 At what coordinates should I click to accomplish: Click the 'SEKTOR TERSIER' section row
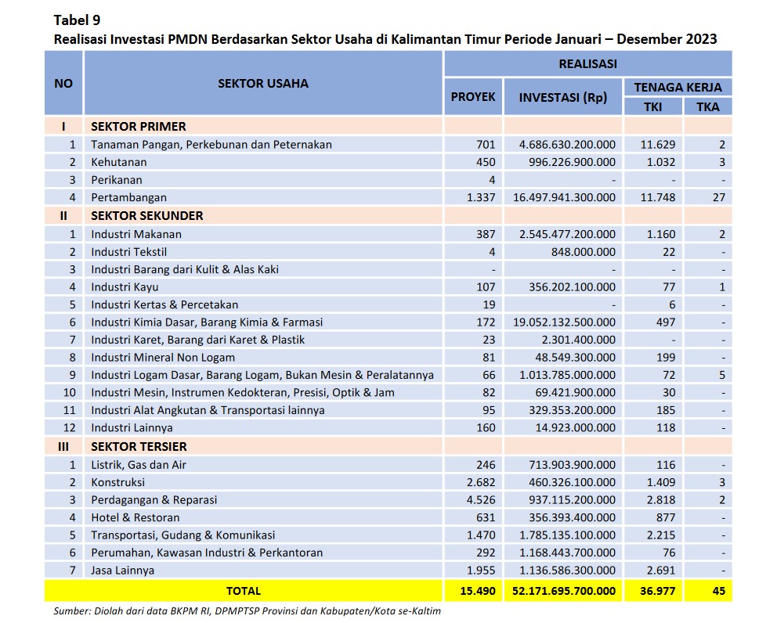tap(388, 446)
